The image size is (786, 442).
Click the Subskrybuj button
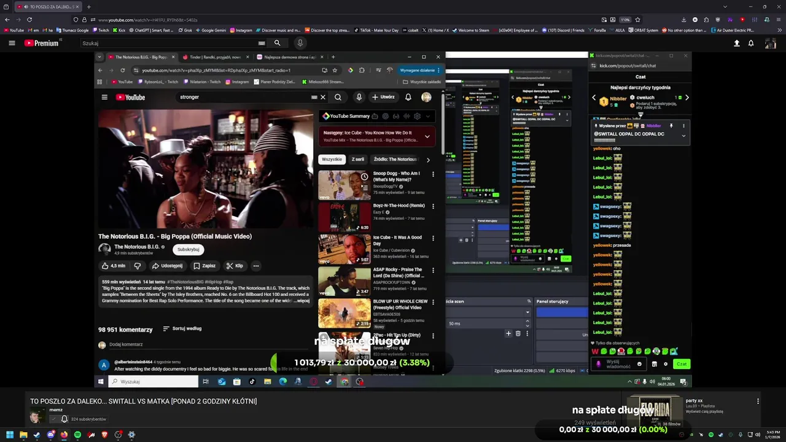coord(188,249)
